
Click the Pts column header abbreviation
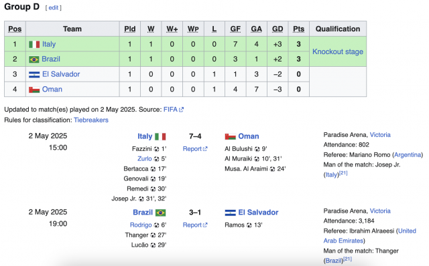pos(298,29)
